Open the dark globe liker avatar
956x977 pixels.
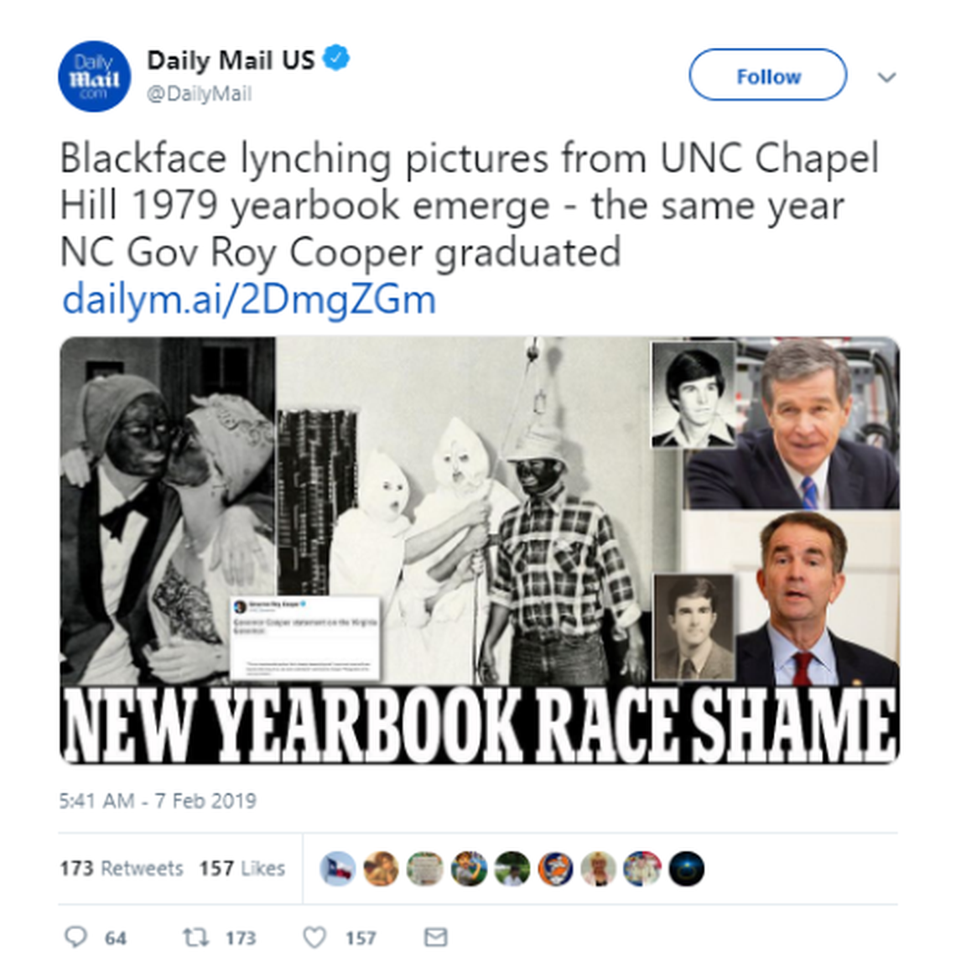click(687, 869)
